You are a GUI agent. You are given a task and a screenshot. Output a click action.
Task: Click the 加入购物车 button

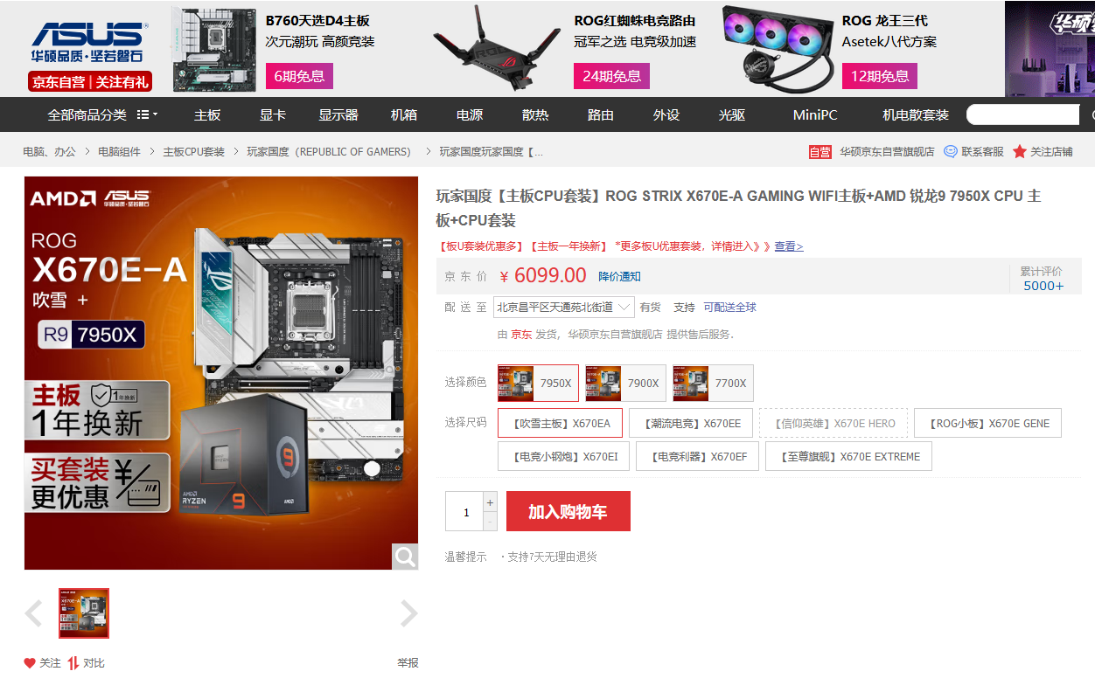click(568, 511)
